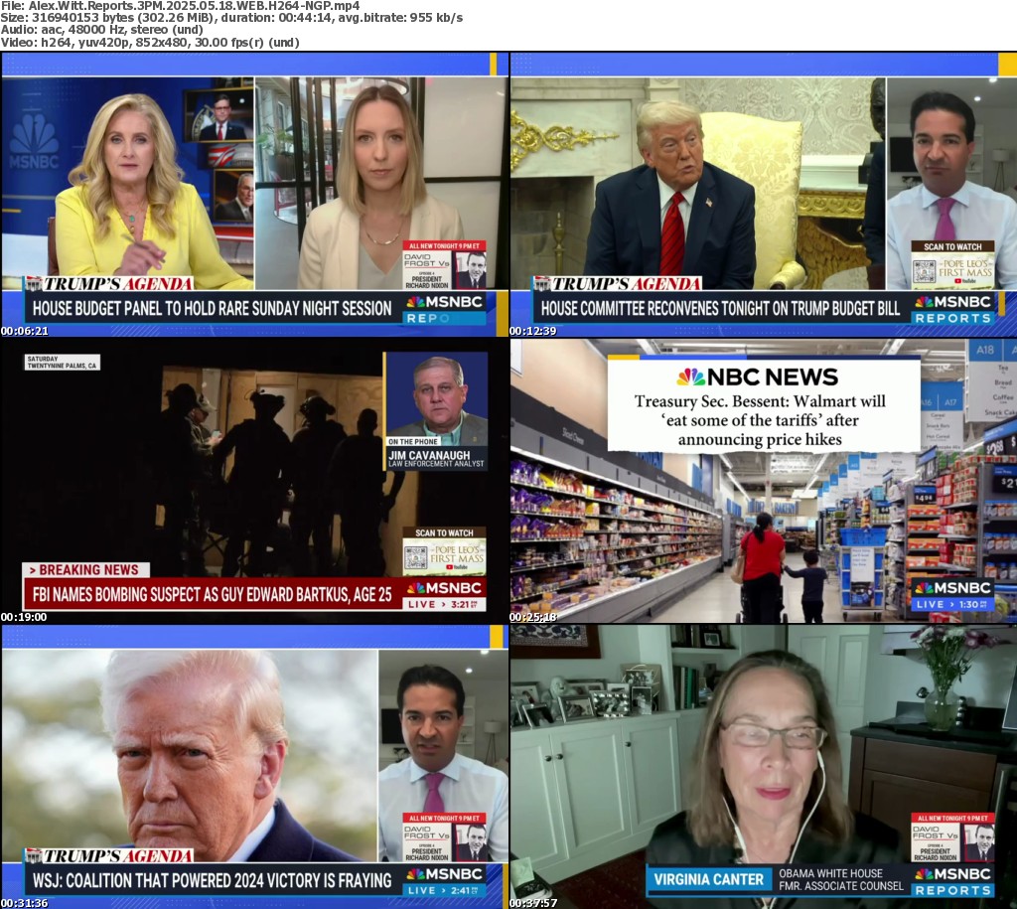Click the Pope Leo's First Mass QR code in the Oval Office frame
The width and height of the screenshot is (1017, 909).
(x=925, y=272)
